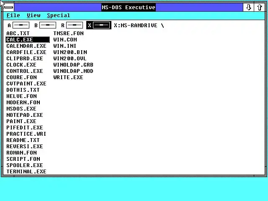Select WINOLDAP.GRB file
The height and width of the screenshot is (201, 268).
(x=73, y=65)
